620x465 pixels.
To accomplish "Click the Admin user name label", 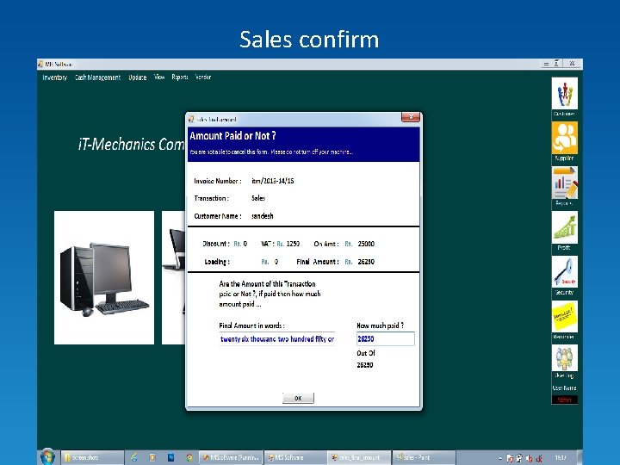I will [564, 400].
